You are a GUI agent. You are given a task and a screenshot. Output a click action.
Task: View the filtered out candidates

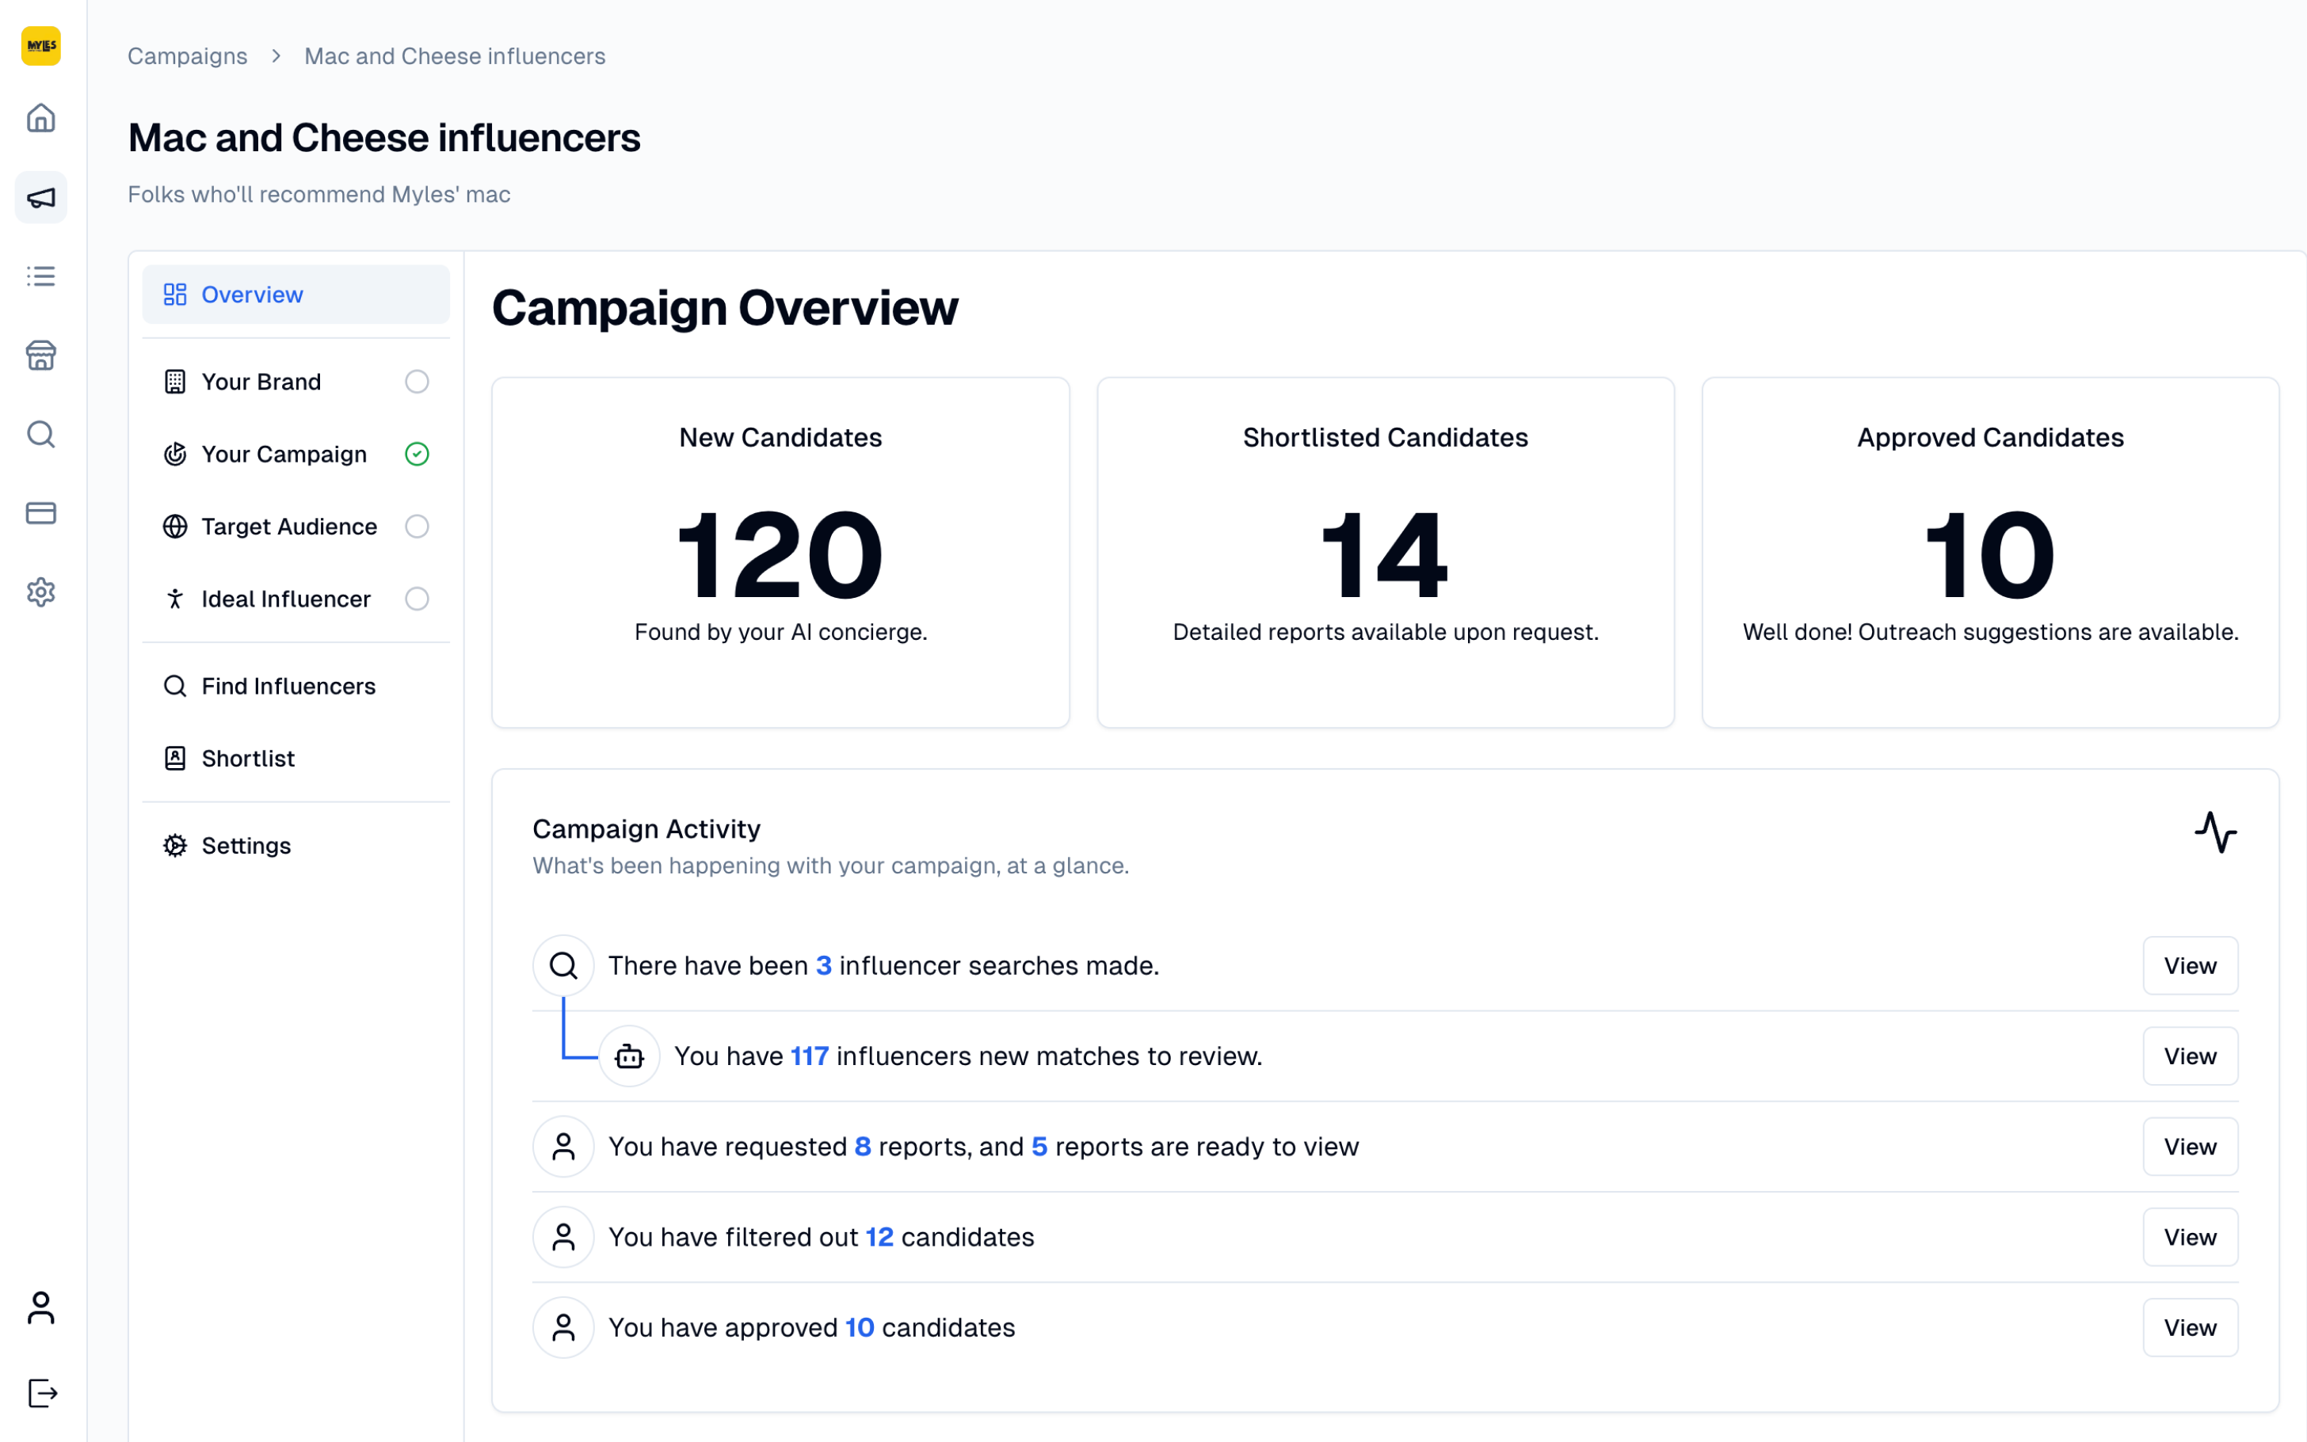pos(2190,1237)
